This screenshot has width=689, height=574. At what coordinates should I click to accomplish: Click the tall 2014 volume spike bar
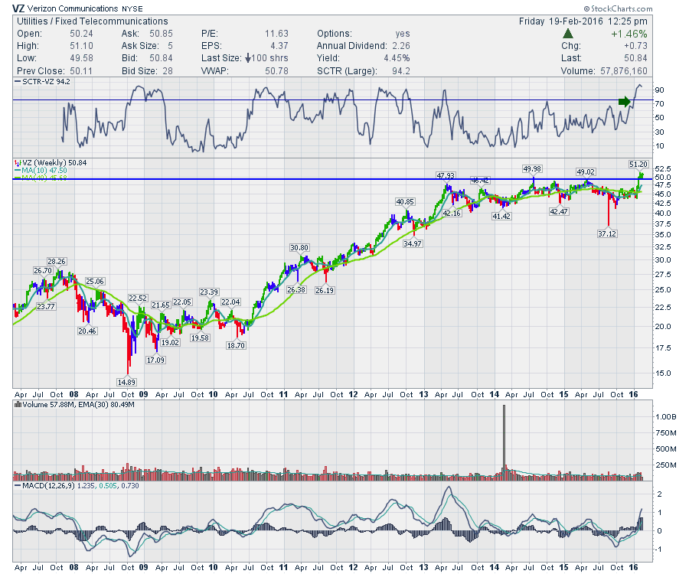tap(504, 441)
